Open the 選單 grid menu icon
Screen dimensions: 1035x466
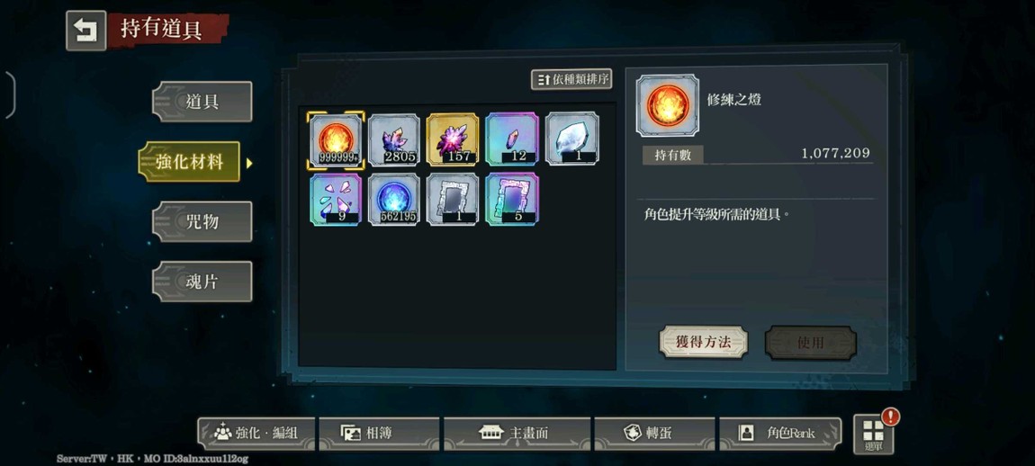tap(873, 434)
